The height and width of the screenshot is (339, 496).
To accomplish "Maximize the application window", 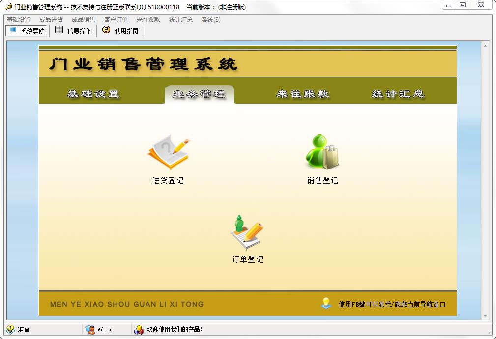I will [x=463, y=5].
